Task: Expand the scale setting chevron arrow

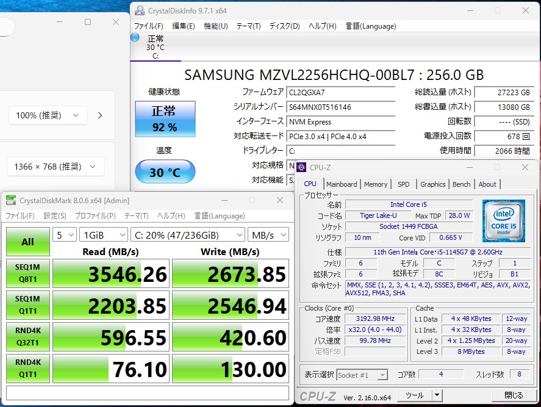Action: (x=100, y=115)
